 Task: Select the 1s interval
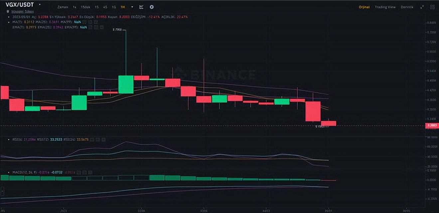pos(74,7)
